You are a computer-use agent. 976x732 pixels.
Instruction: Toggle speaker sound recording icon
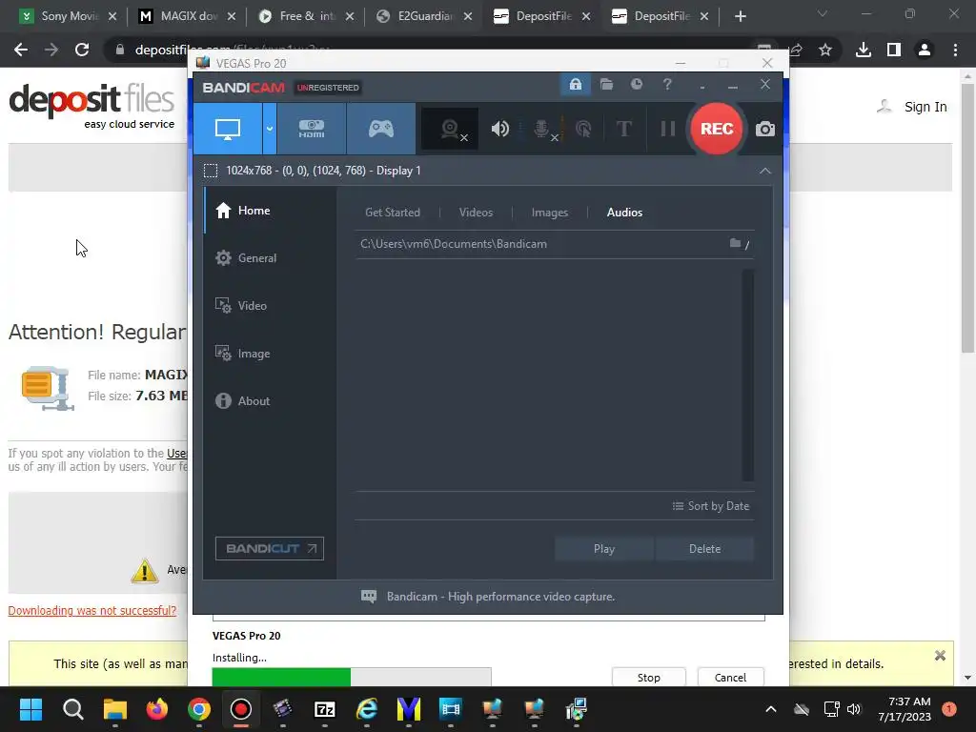pyautogui.click(x=499, y=129)
